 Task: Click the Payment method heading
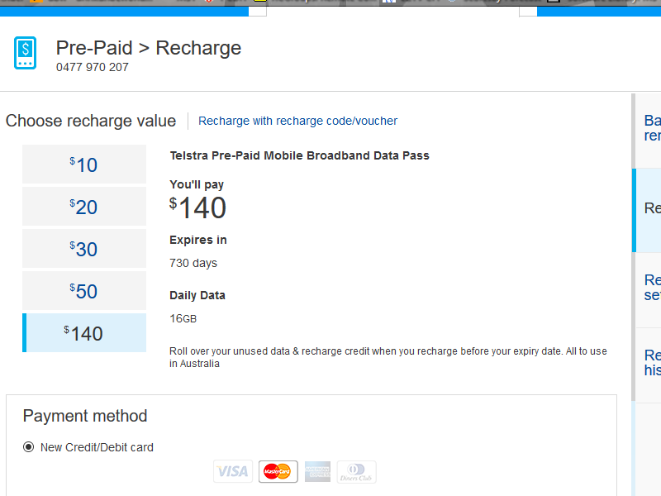pos(85,416)
